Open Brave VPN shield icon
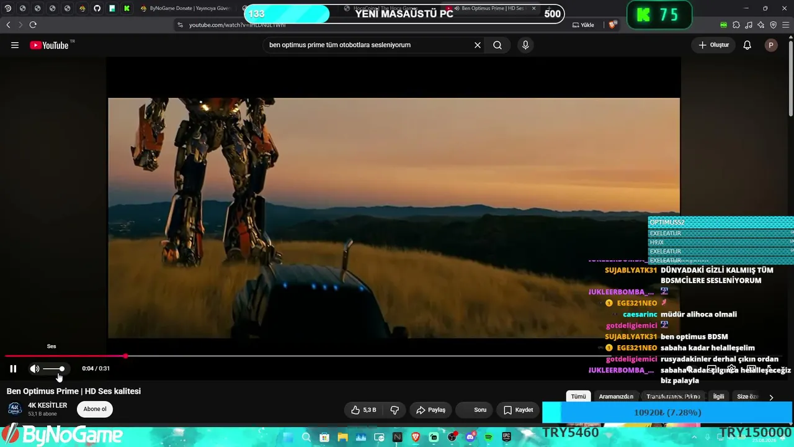 coord(774,25)
